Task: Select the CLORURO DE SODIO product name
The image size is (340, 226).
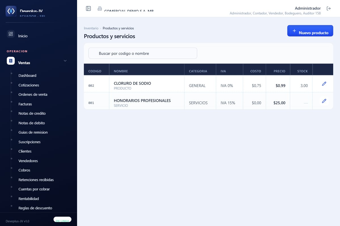Action: coord(132,83)
